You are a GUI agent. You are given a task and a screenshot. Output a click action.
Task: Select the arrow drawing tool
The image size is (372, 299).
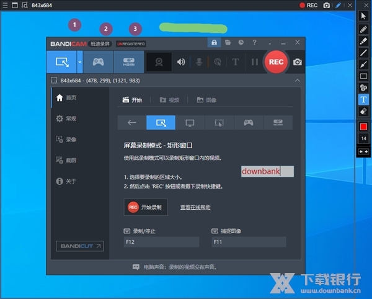[x=363, y=65]
